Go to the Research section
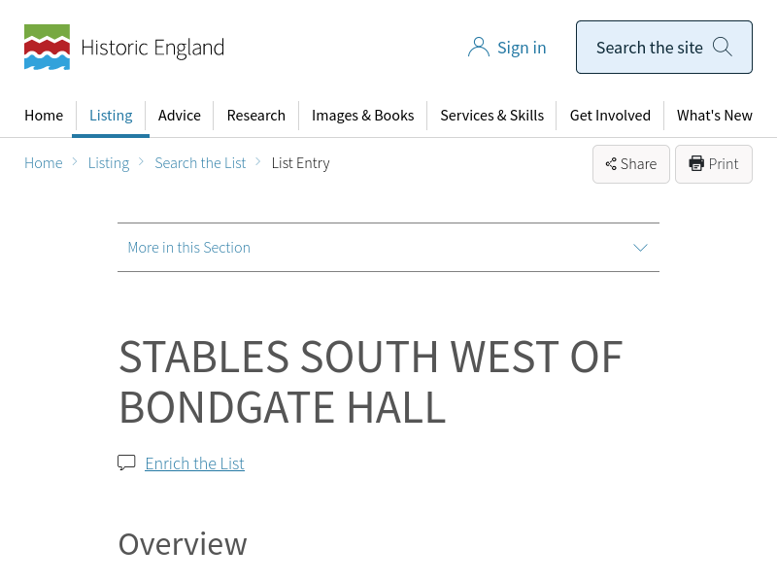Viewport: 777px width, 583px height. (x=256, y=116)
